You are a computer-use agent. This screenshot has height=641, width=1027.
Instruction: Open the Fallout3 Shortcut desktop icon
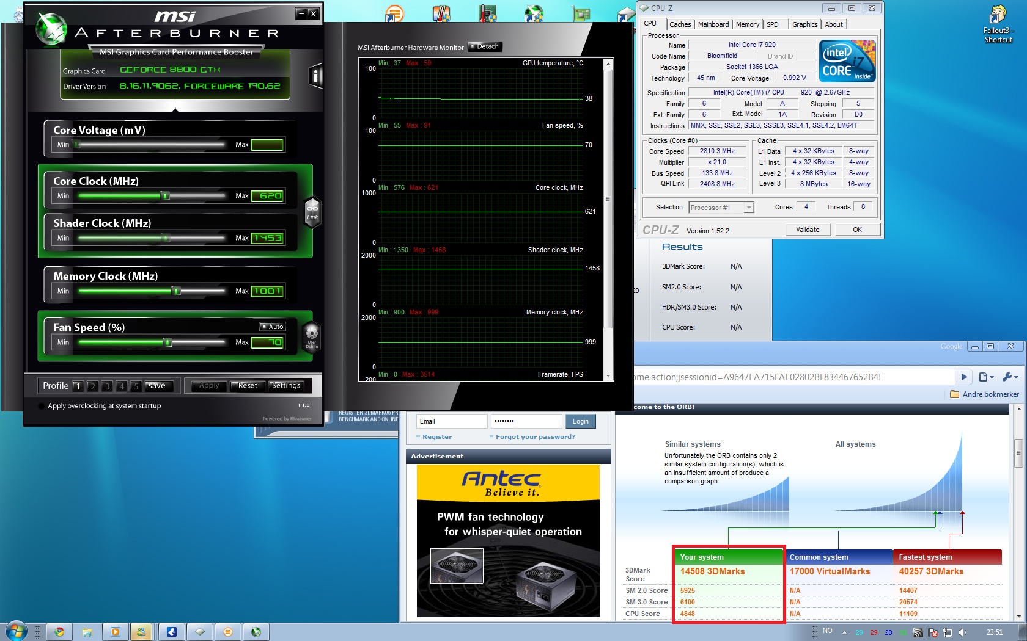click(x=998, y=25)
